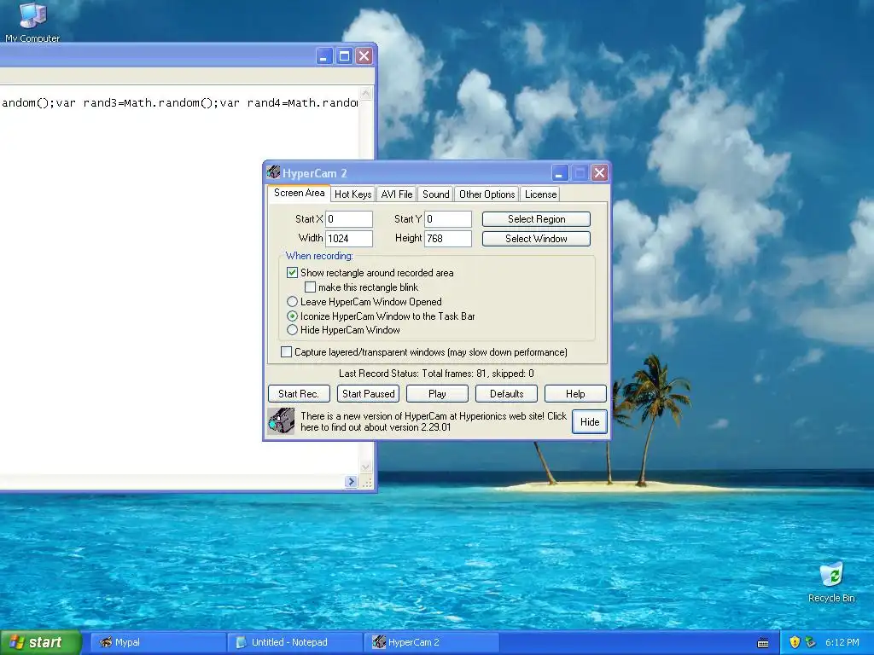Click the new HyperCam version link text
Viewport: 874px width, 655px height.
pyautogui.click(x=433, y=421)
